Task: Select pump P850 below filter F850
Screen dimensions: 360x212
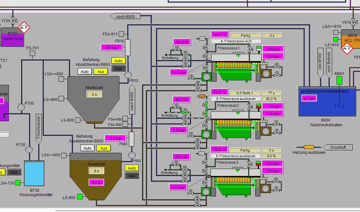Action: coord(131,155)
